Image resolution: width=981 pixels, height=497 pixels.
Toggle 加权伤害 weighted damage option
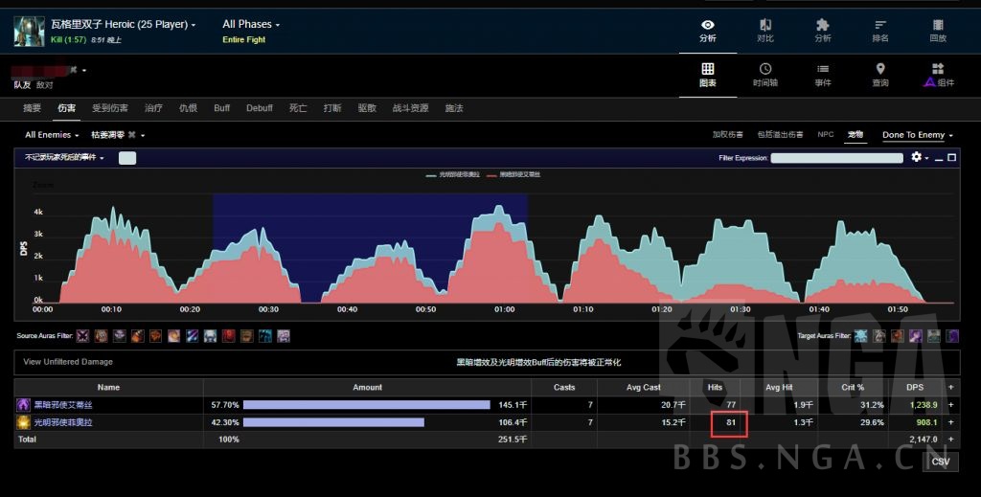[728, 135]
